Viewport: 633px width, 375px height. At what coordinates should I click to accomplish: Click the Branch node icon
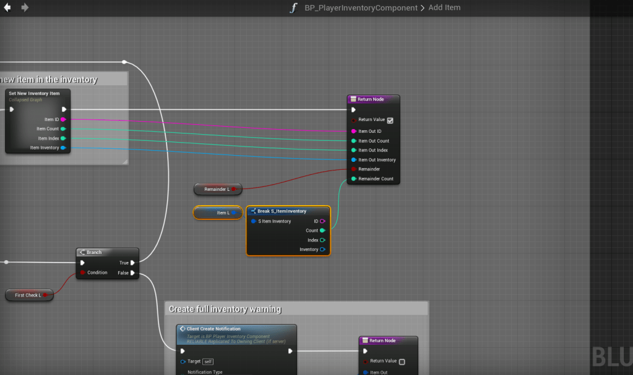[82, 252]
